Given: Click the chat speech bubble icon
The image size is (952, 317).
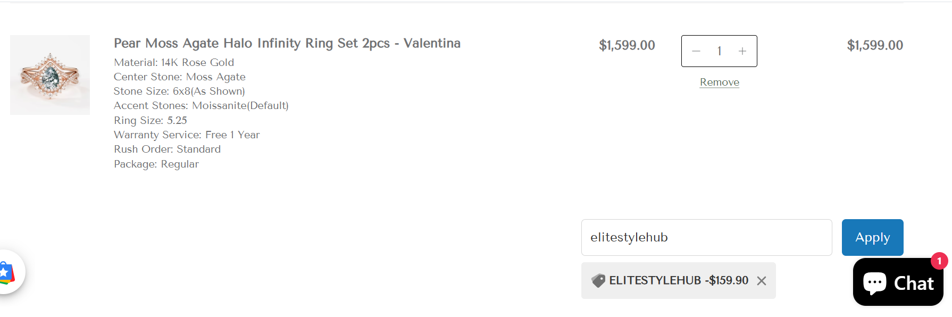Looking at the screenshot, I should point(874,283).
